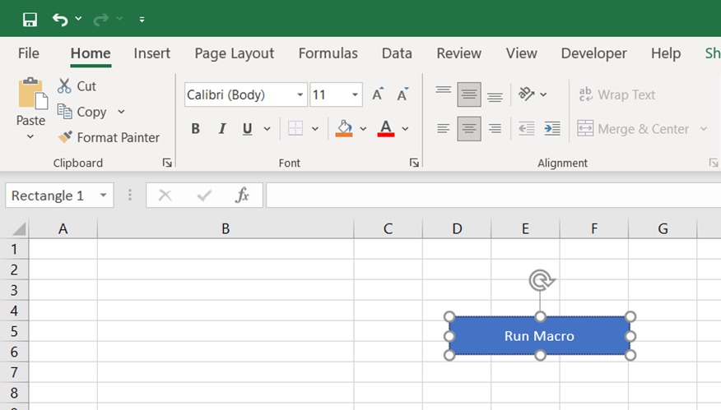Select row 7 header

(x=14, y=372)
